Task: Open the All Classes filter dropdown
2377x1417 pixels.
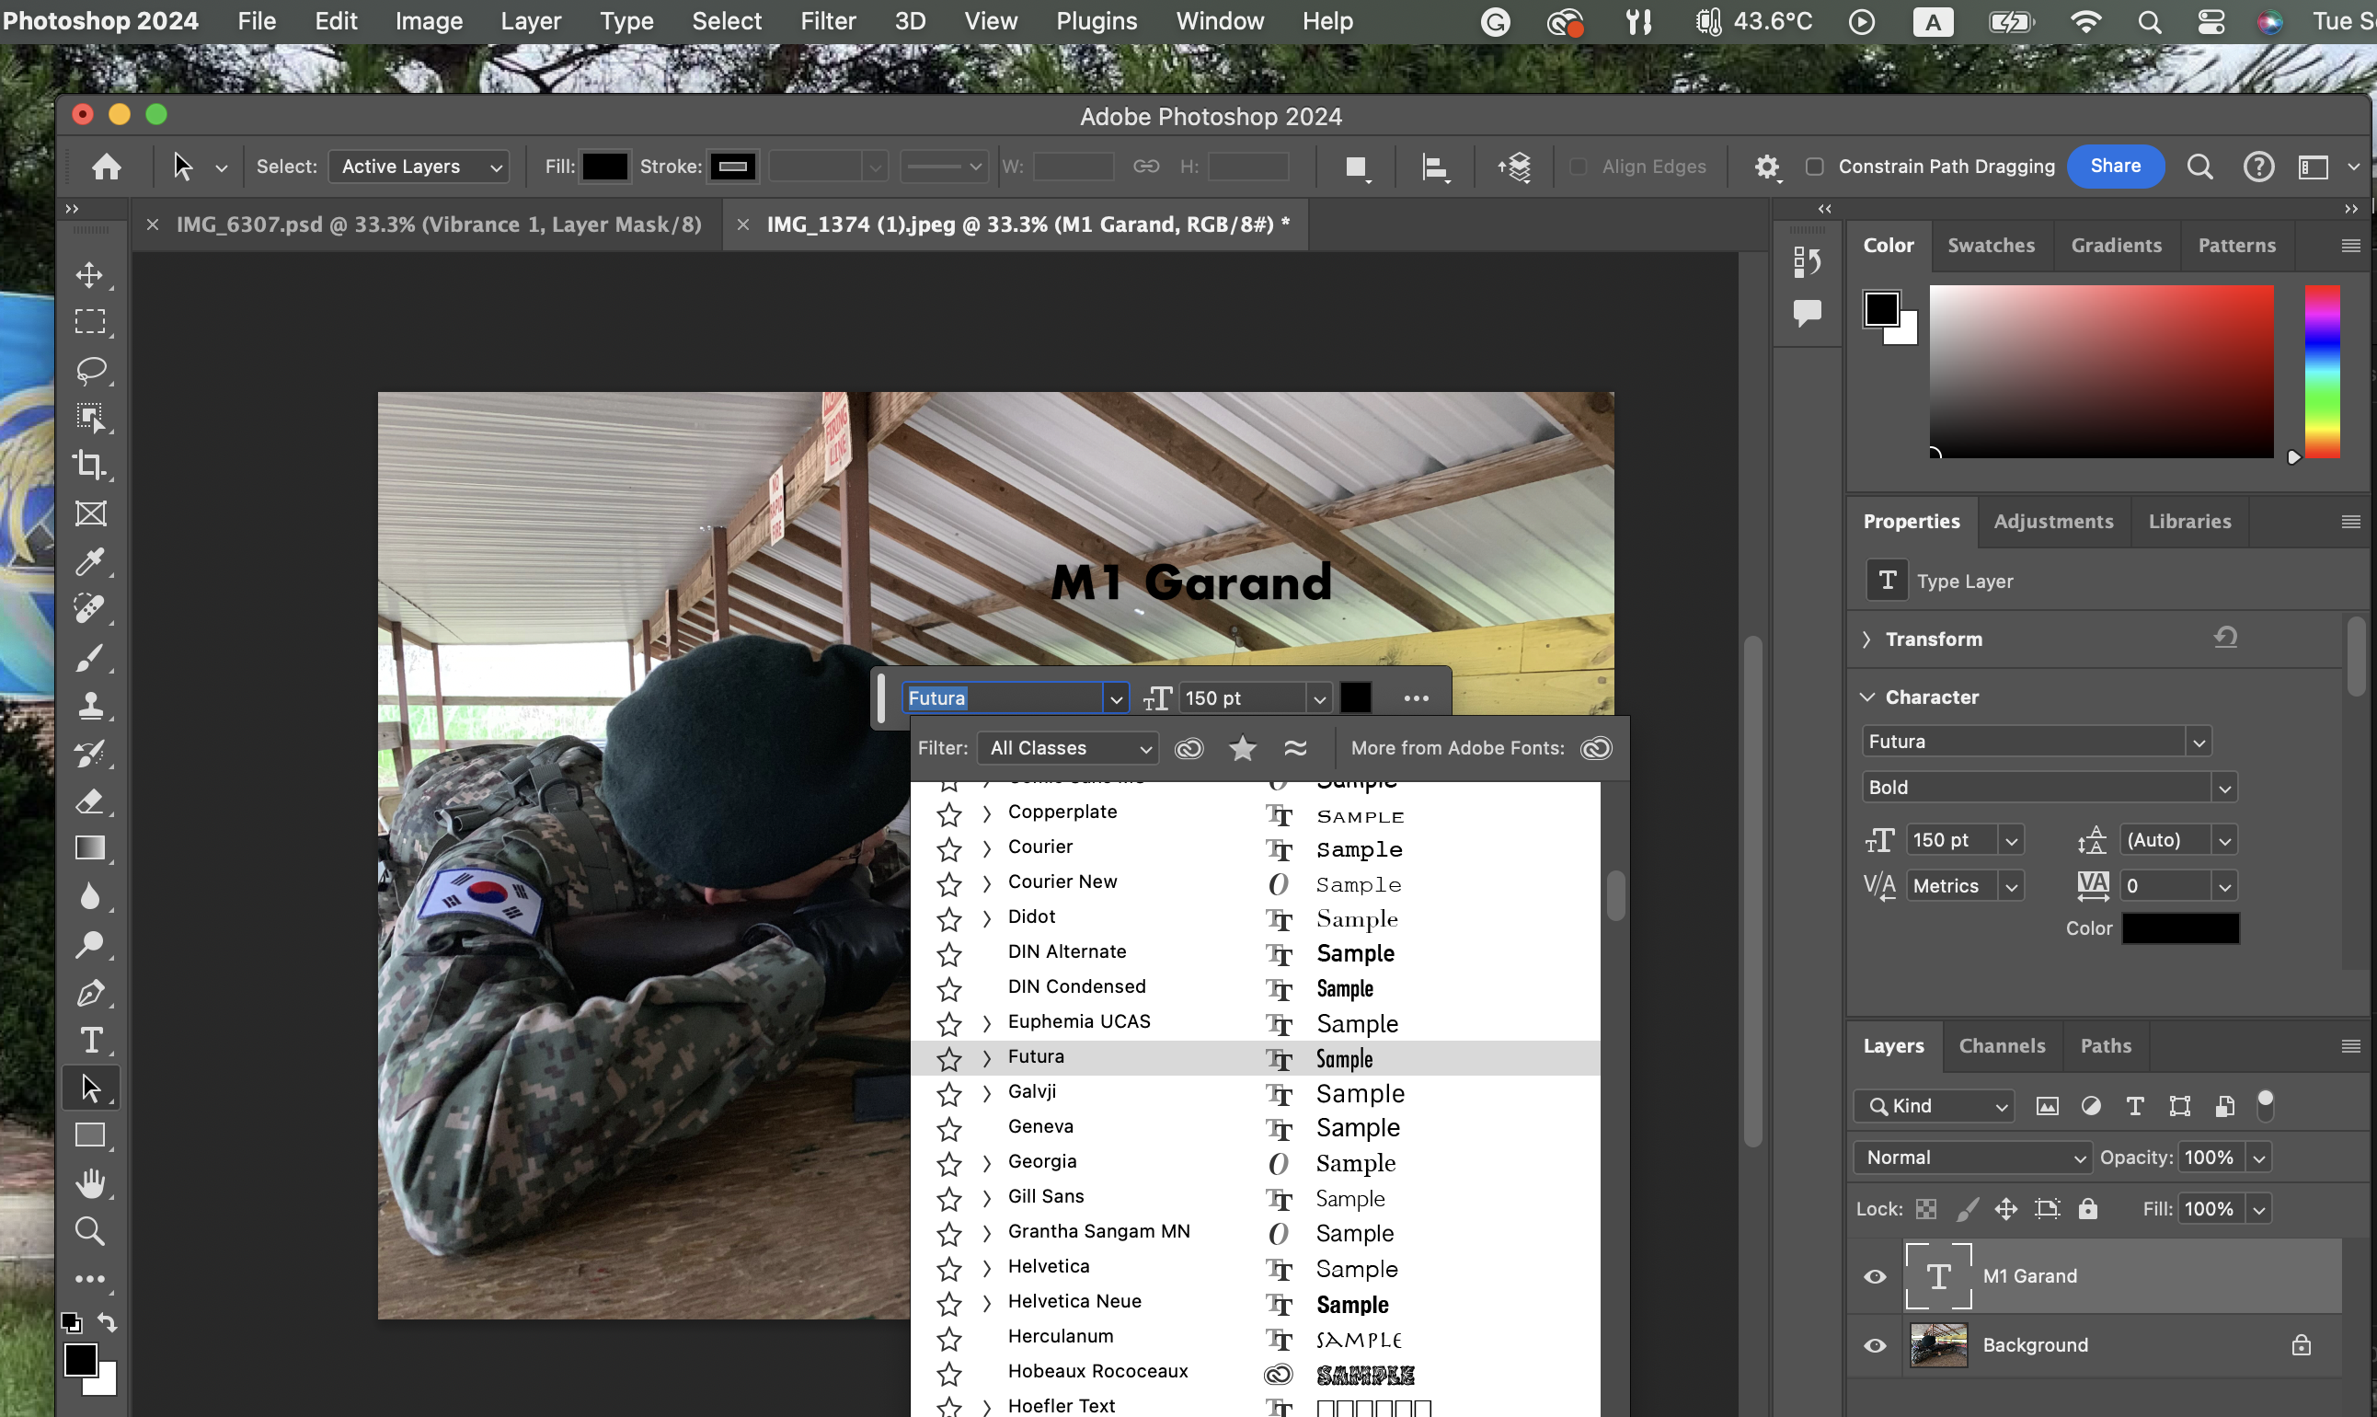Action: (x=1067, y=748)
